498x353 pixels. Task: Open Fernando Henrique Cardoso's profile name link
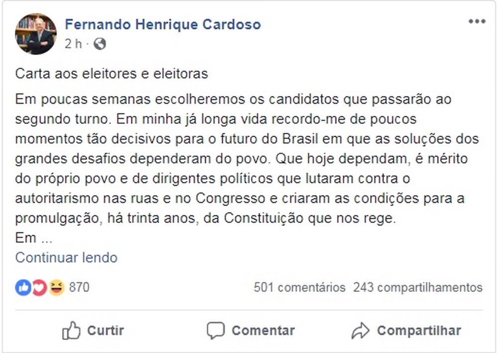point(163,24)
